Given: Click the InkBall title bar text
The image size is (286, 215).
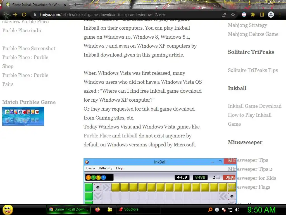Looking at the screenshot, I should tap(160, 162).
